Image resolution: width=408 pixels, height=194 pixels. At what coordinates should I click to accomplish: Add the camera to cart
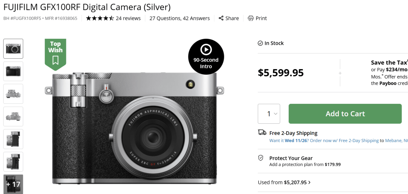click(345, 114)
